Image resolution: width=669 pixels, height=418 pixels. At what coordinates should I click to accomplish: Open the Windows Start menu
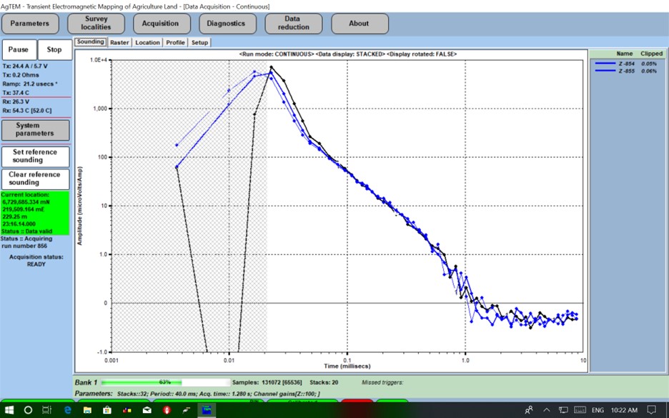pyautogui.click(x=9, y=410)
